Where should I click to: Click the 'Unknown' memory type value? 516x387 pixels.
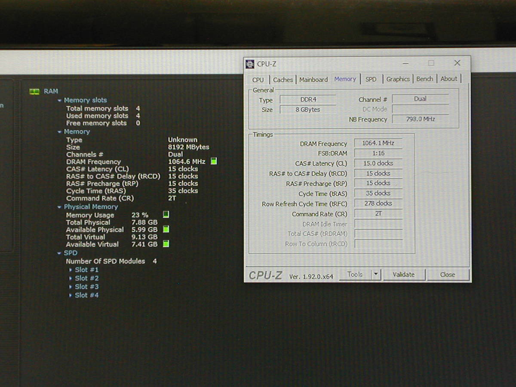pos(182,140)
